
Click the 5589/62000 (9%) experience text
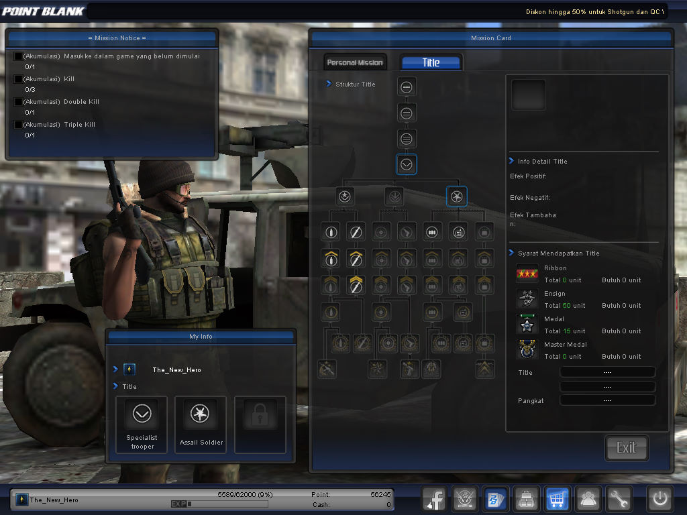point(245,494)
